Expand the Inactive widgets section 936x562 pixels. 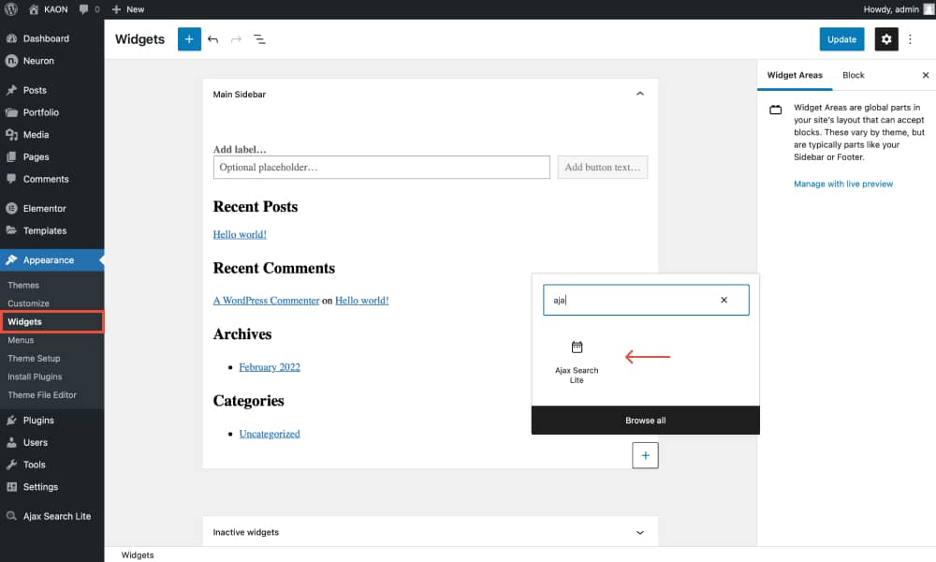click(640, 532)
